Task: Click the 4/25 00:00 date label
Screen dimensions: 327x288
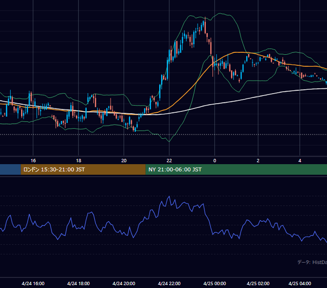Action: [214, 283]
